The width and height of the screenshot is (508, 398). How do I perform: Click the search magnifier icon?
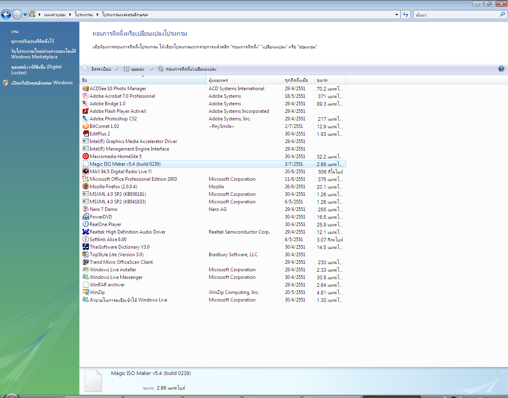(503, 14)
